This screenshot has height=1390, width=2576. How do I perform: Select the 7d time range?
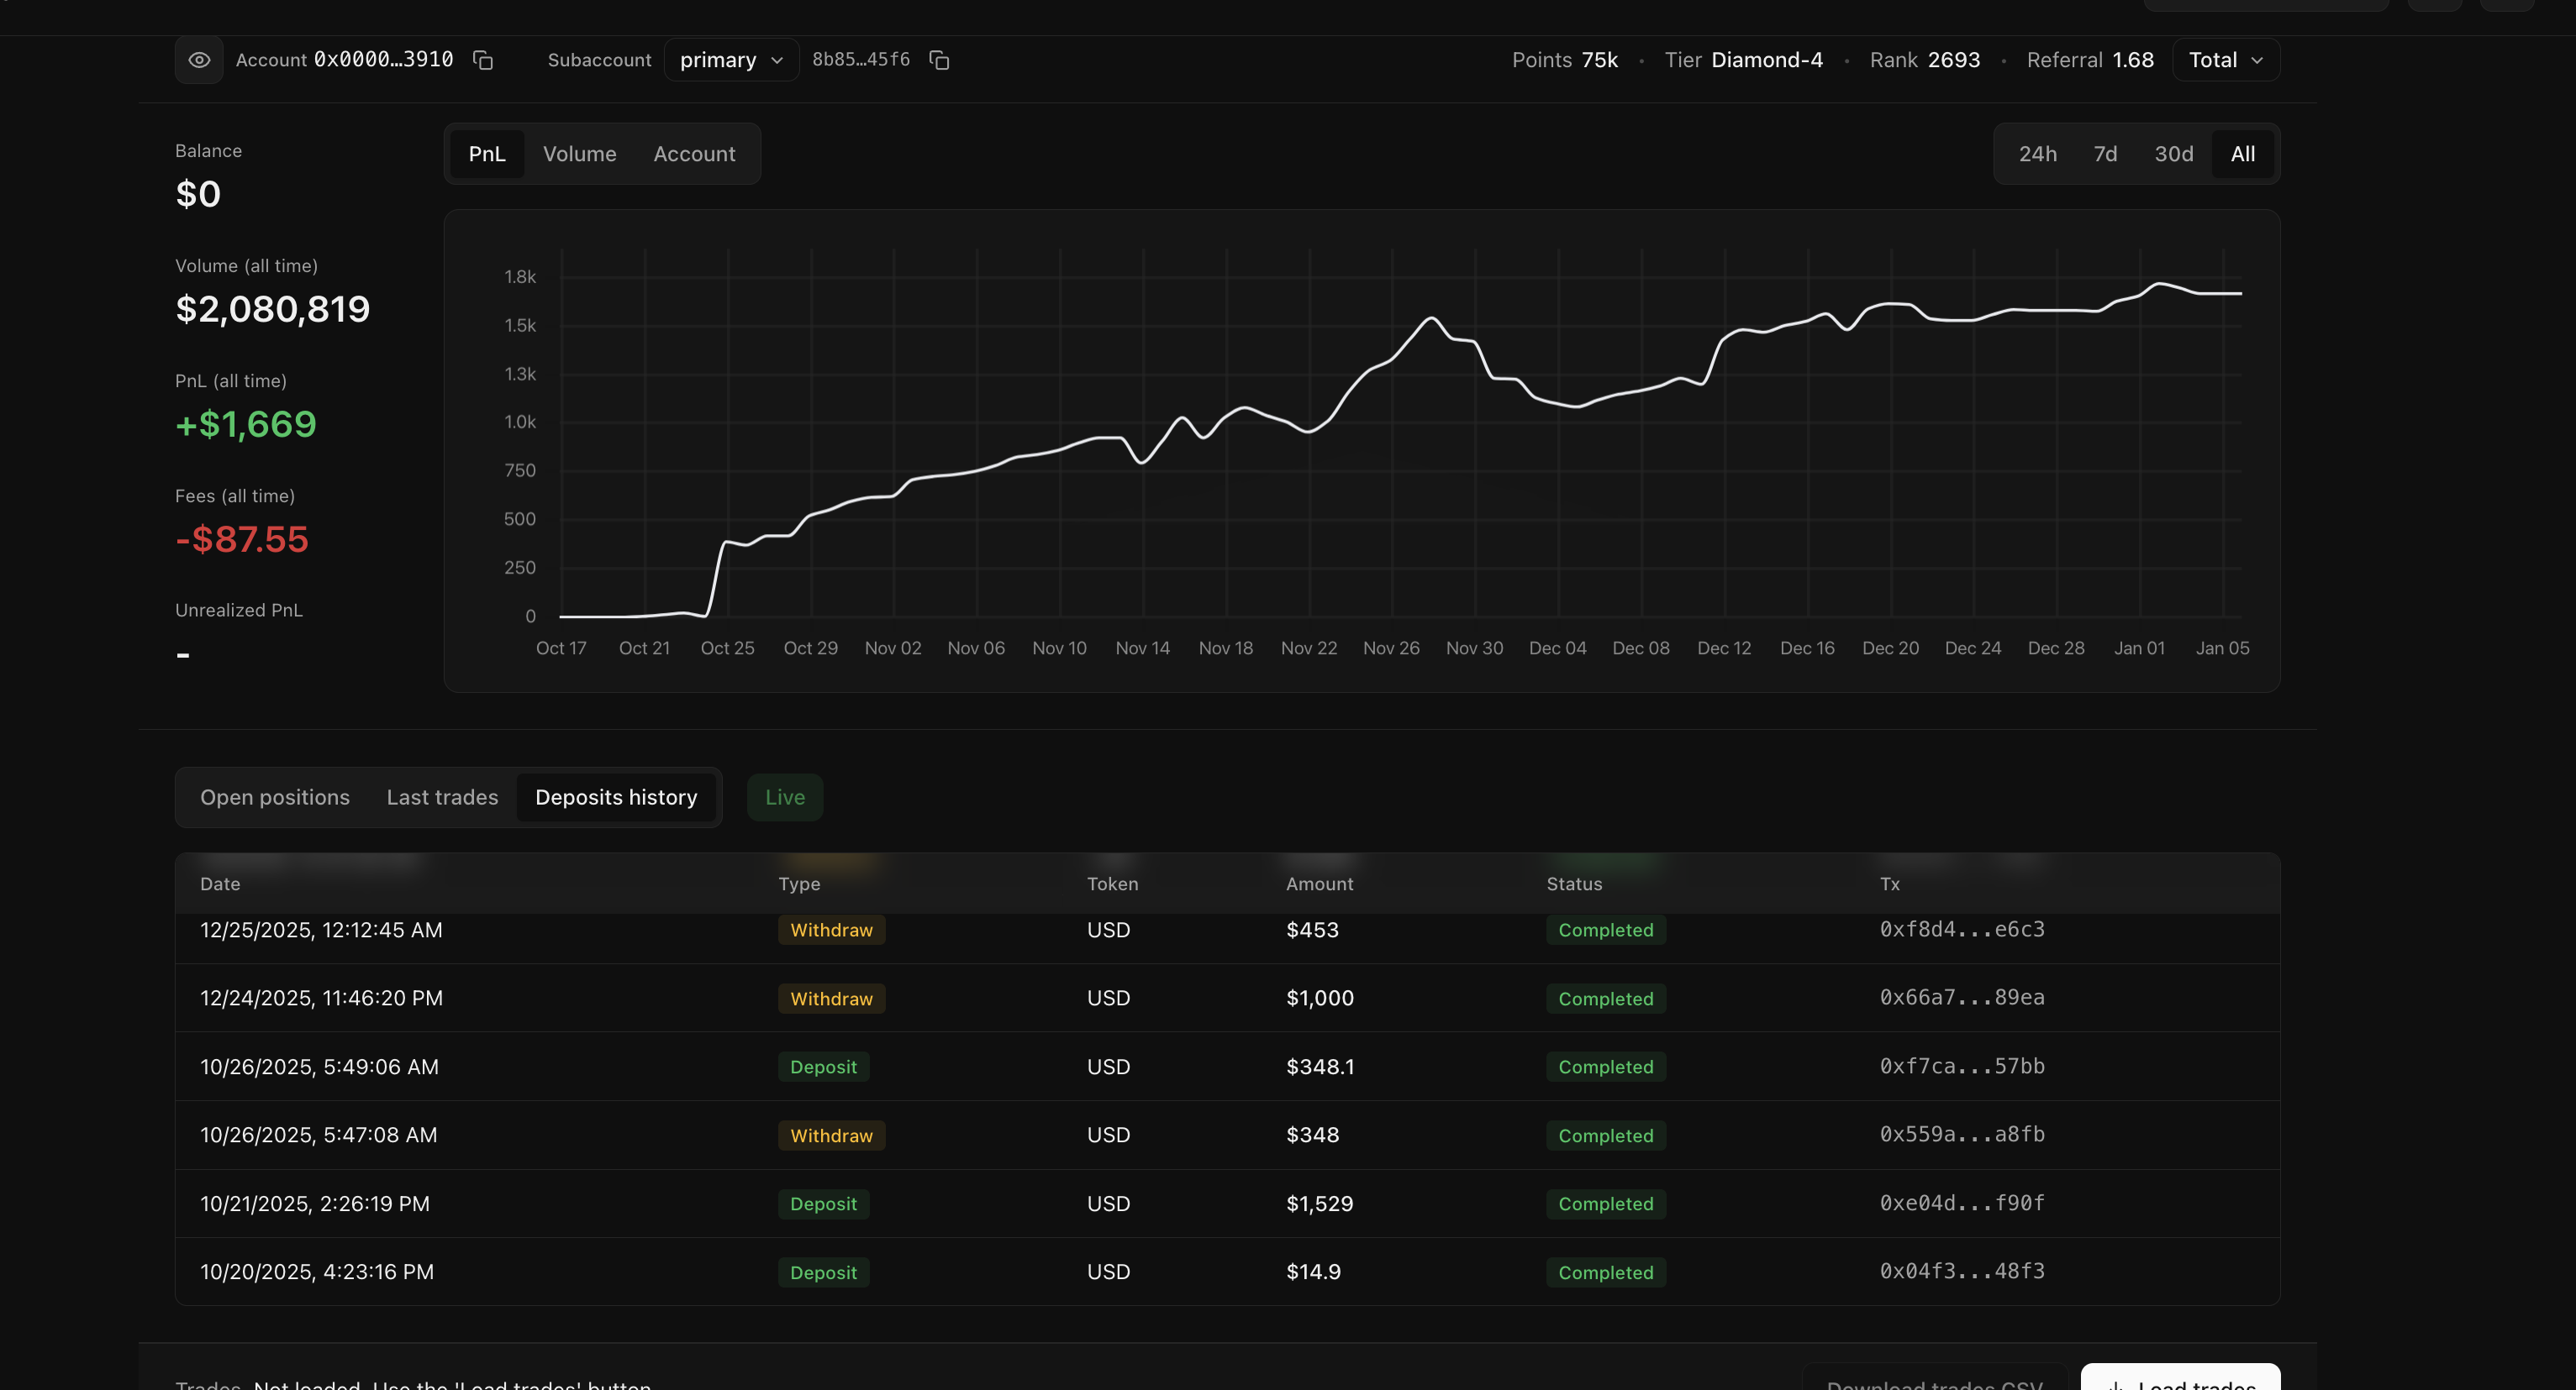(2105, 154)
